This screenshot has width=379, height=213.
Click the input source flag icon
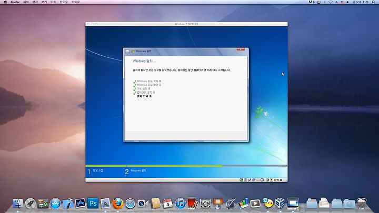(342, 2)
